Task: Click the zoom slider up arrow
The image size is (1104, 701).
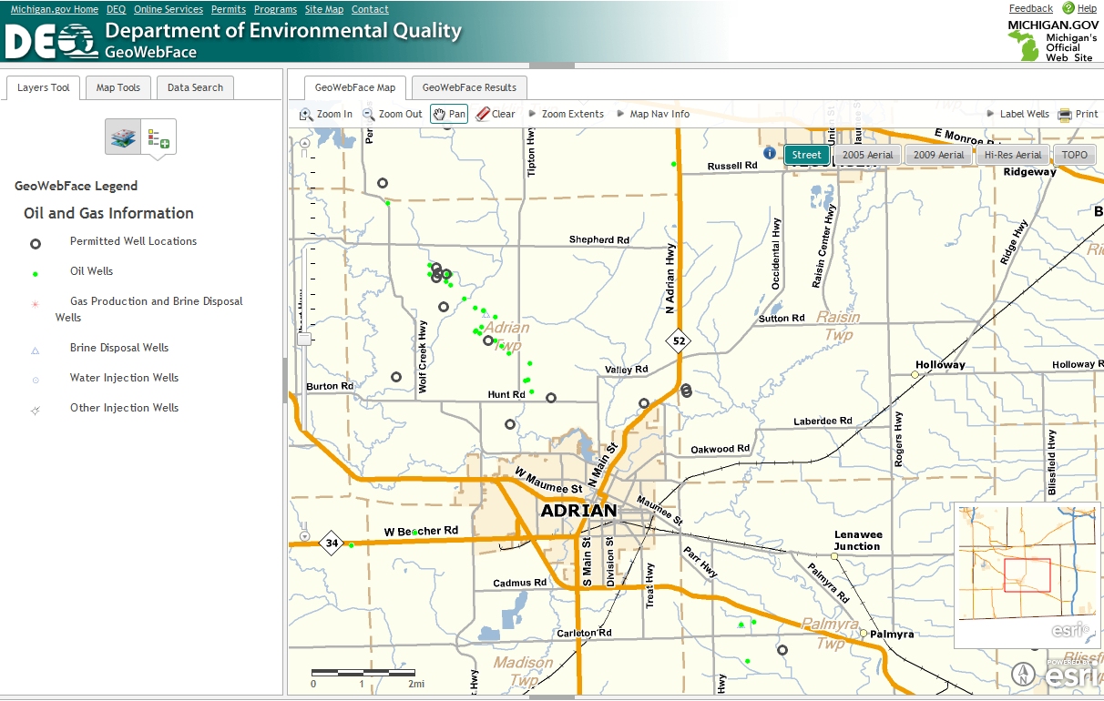Action: point(304,142)
